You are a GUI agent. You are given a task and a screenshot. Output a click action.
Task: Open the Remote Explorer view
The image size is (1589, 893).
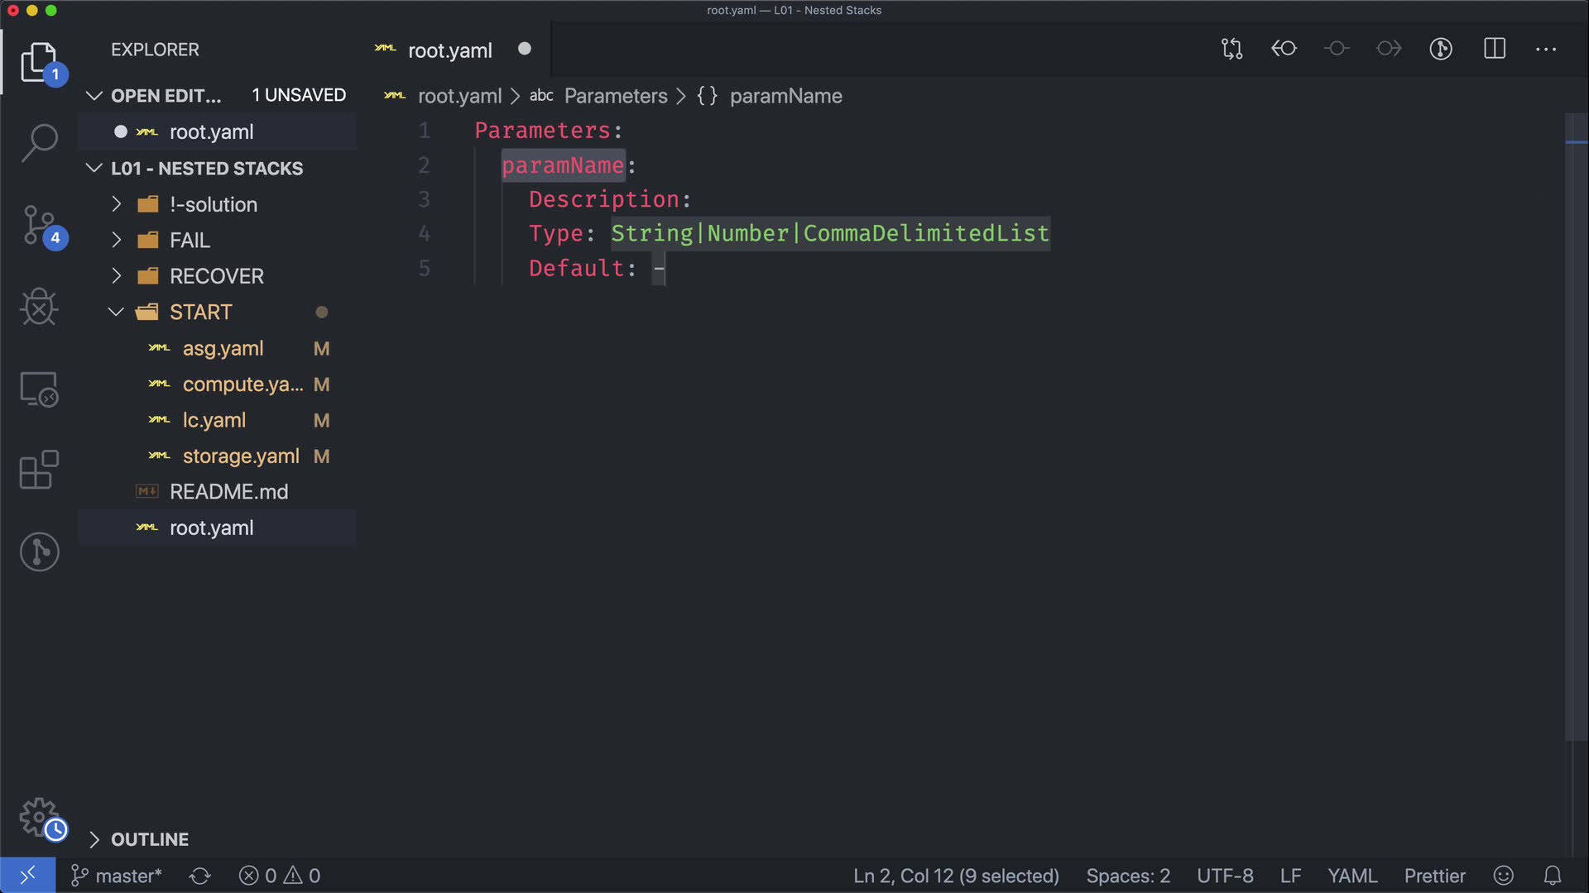click(x=39, y=389)
